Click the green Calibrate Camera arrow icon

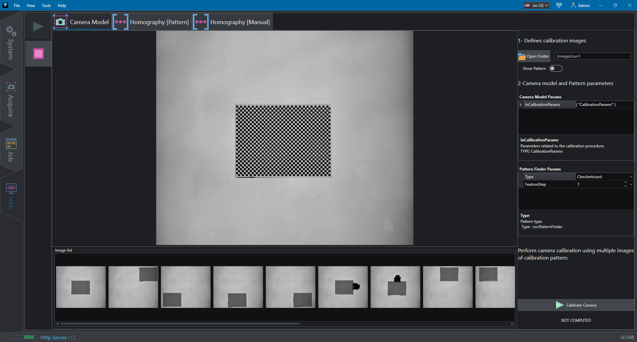(560, 305)
